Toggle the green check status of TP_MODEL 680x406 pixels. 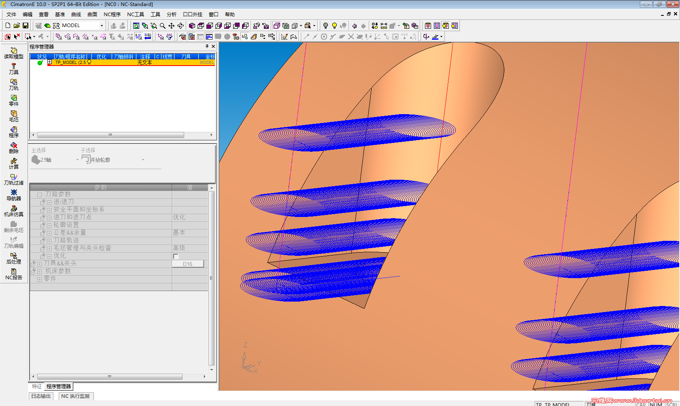pyautogui.click(x=40, y=62)
